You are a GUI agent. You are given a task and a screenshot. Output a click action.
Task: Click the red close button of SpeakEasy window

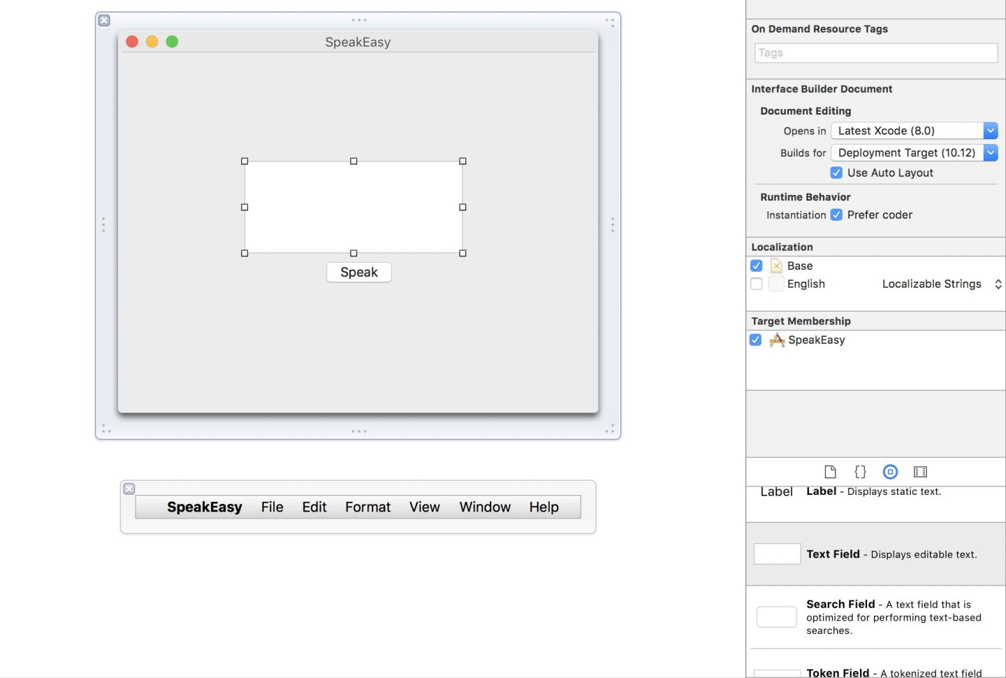click(x=132, y=42)
